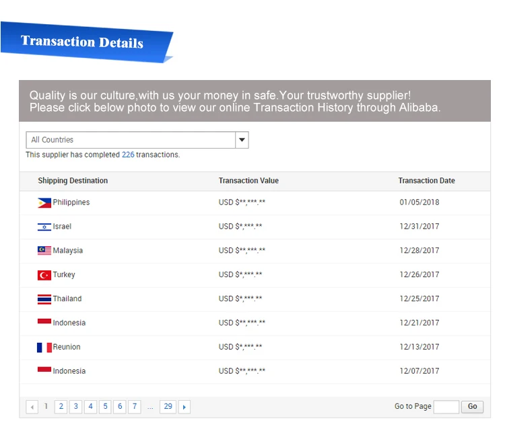
Task: Open page 2 of transactions
Action: click(61, 406)
